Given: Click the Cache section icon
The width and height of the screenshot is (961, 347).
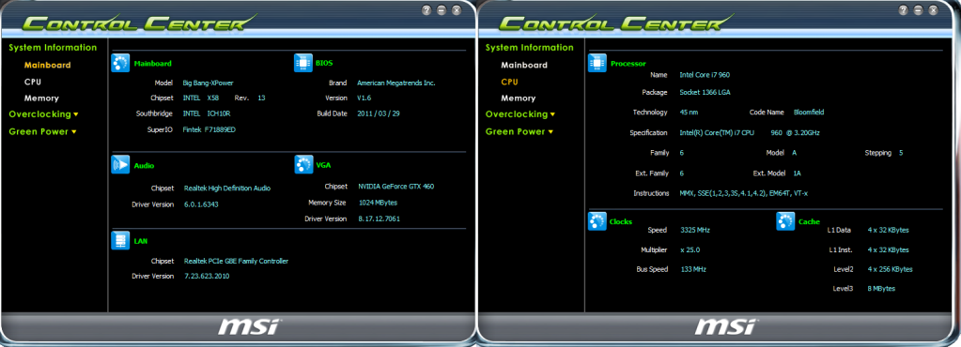Looking at the screenshot, I should (785, 221).
